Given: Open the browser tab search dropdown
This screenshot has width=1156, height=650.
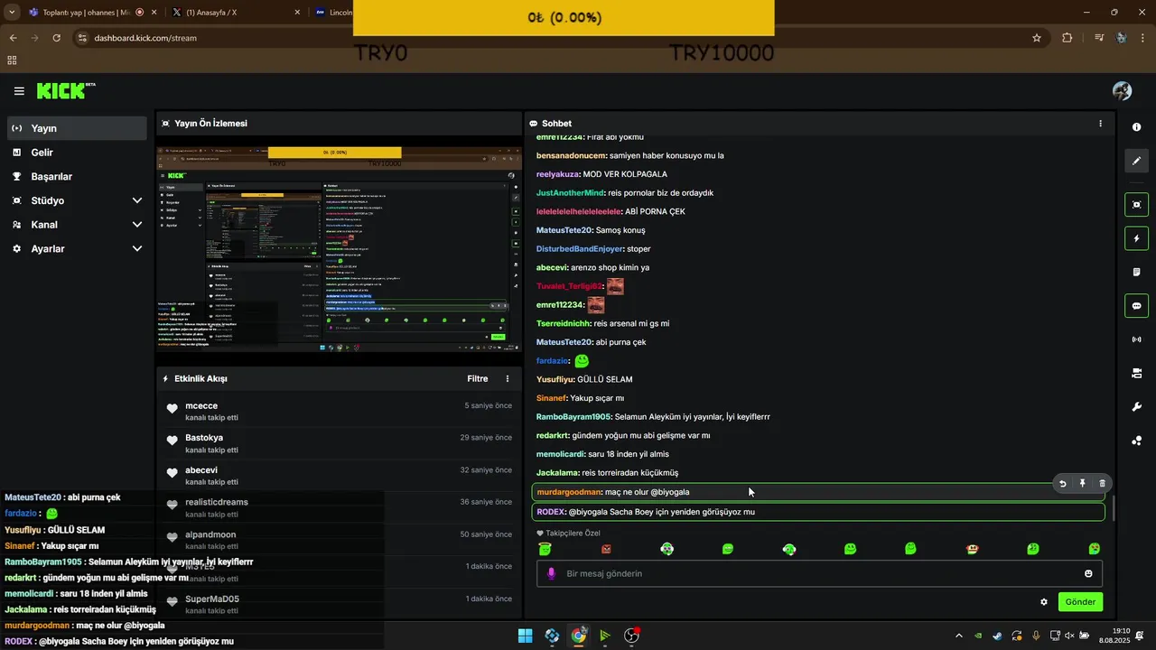Looking at the screenshot, I should click(x=12, y=13).
